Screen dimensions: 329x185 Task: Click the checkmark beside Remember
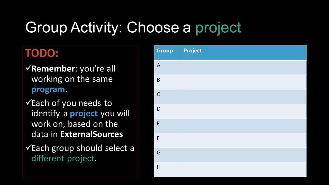(x=28, y=69)
